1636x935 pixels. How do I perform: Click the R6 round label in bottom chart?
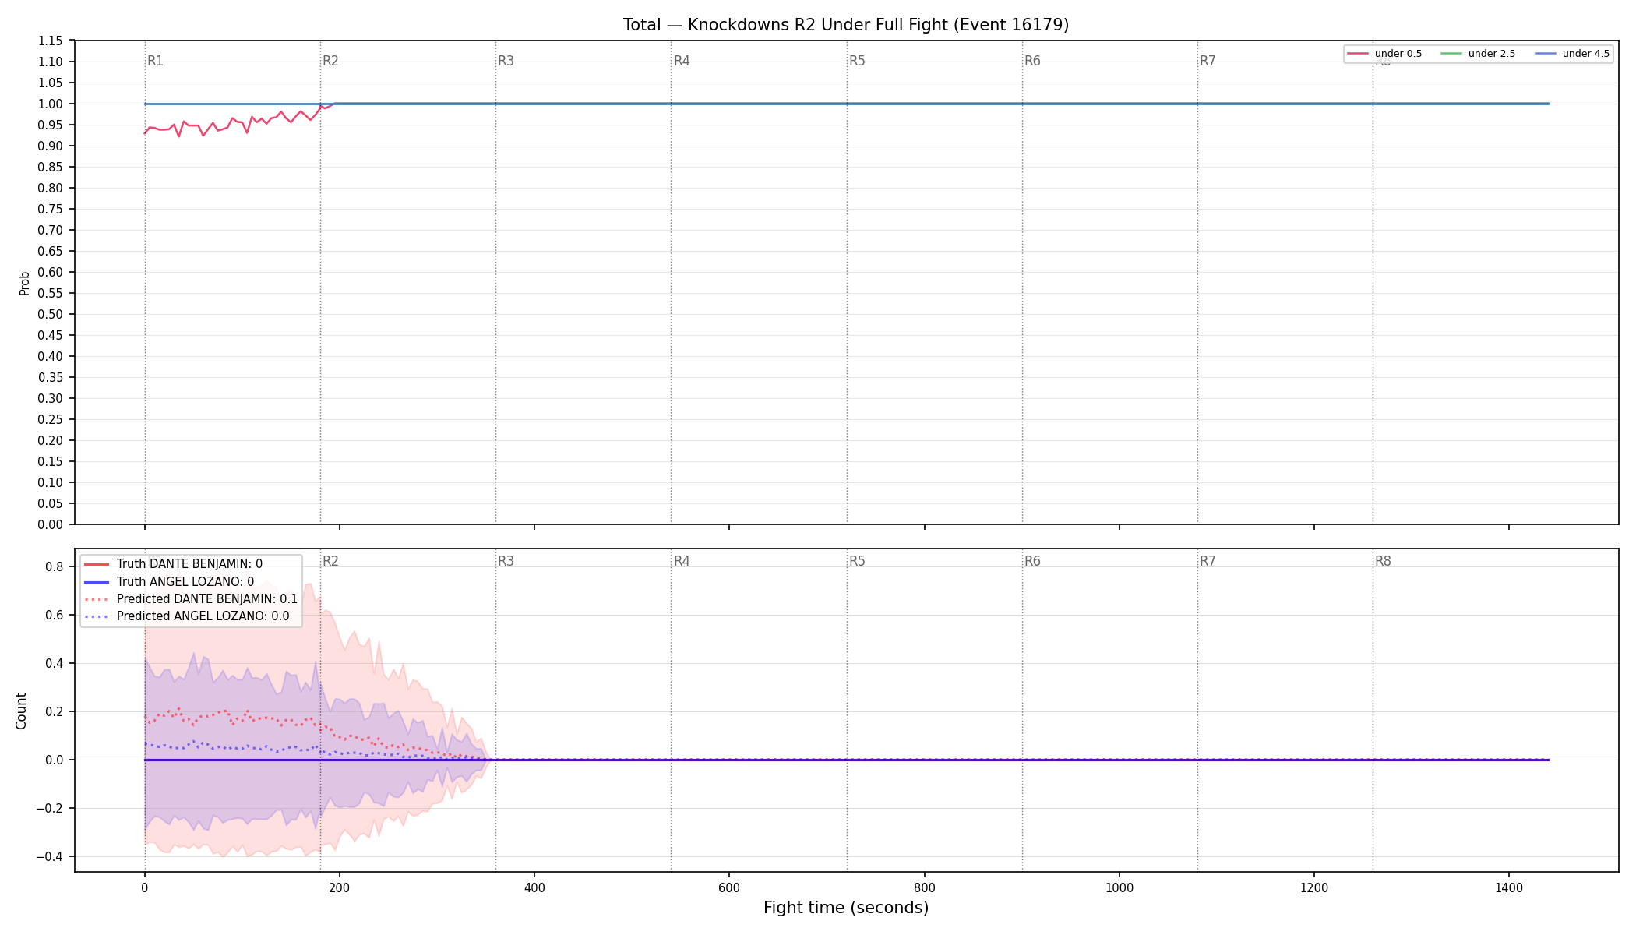point(1032,561)
